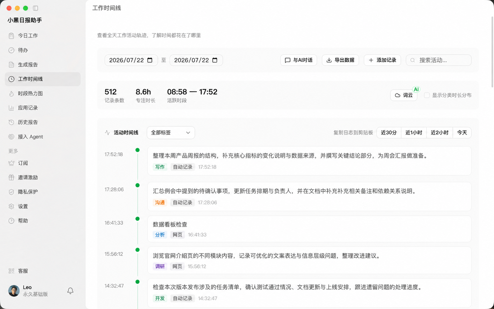Click the 沟通 tag
Viewport: 494px width, 309px height.
(160, 202)
